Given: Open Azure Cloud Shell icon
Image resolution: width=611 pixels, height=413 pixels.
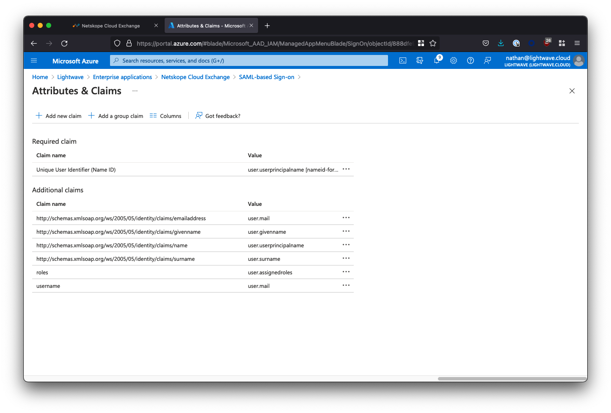Looking at the screenshot, I should 403,61.
